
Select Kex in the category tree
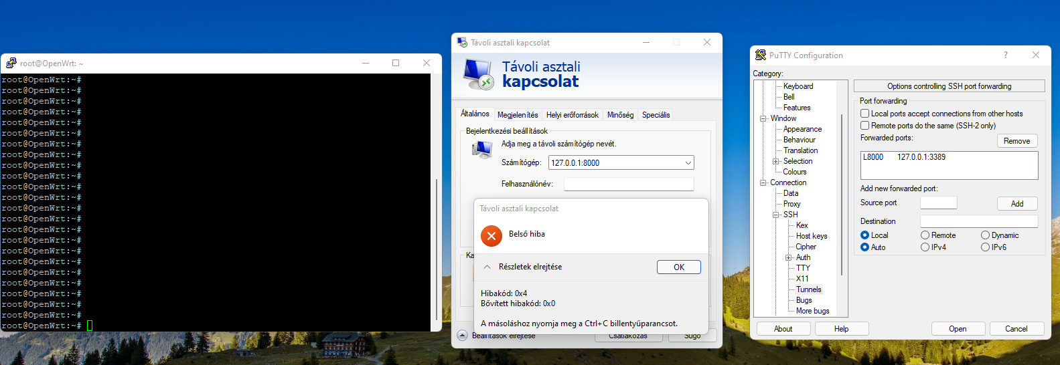(x=802, y=225)
